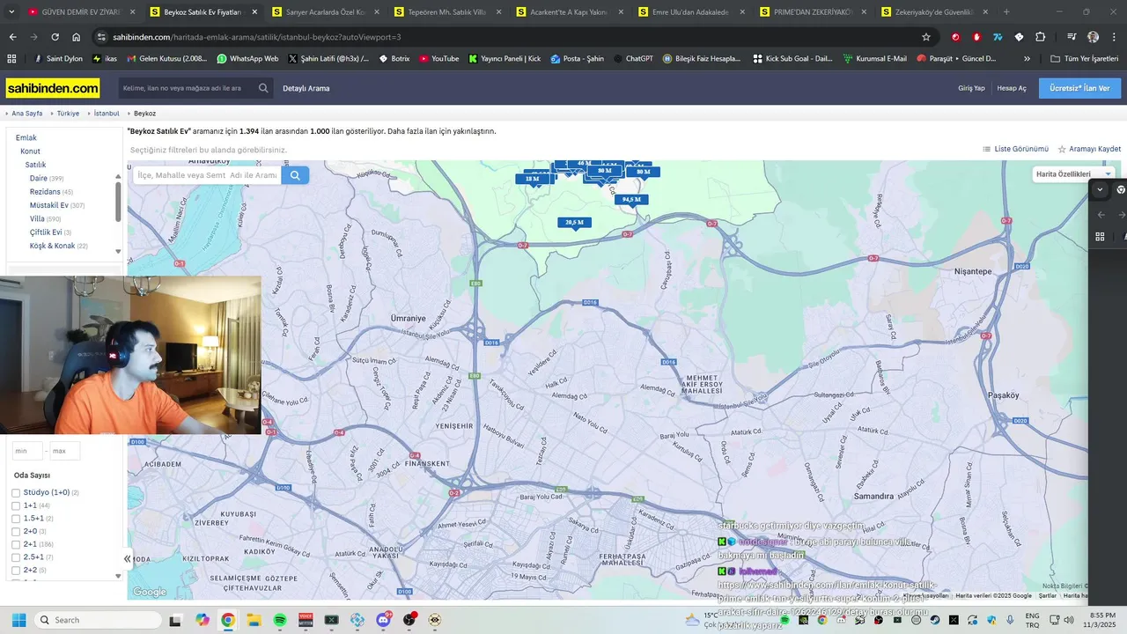Image resolution: width=1127 pixels, height=634 pixels.
Task: Save the search with Aramayı Kaydet star
Action: click(x=1089, y=149)
